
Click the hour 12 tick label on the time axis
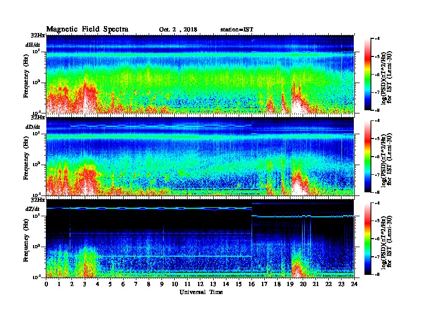pyautogui.click(x=200, y=284)
